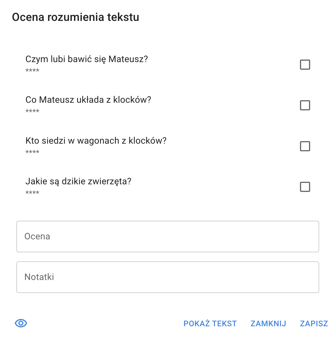Click asterisks under 'Kto siedzi w wagonach z klocków?'
335x337 pixels.
point(32,152)
